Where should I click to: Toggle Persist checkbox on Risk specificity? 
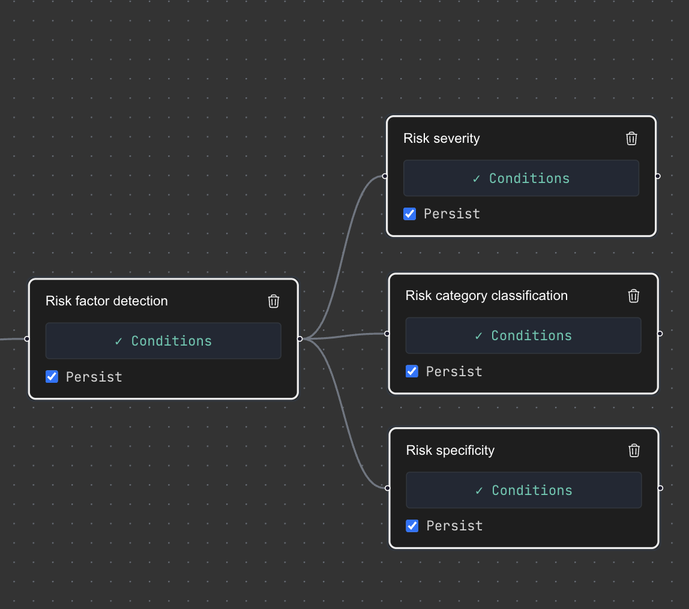412,526
